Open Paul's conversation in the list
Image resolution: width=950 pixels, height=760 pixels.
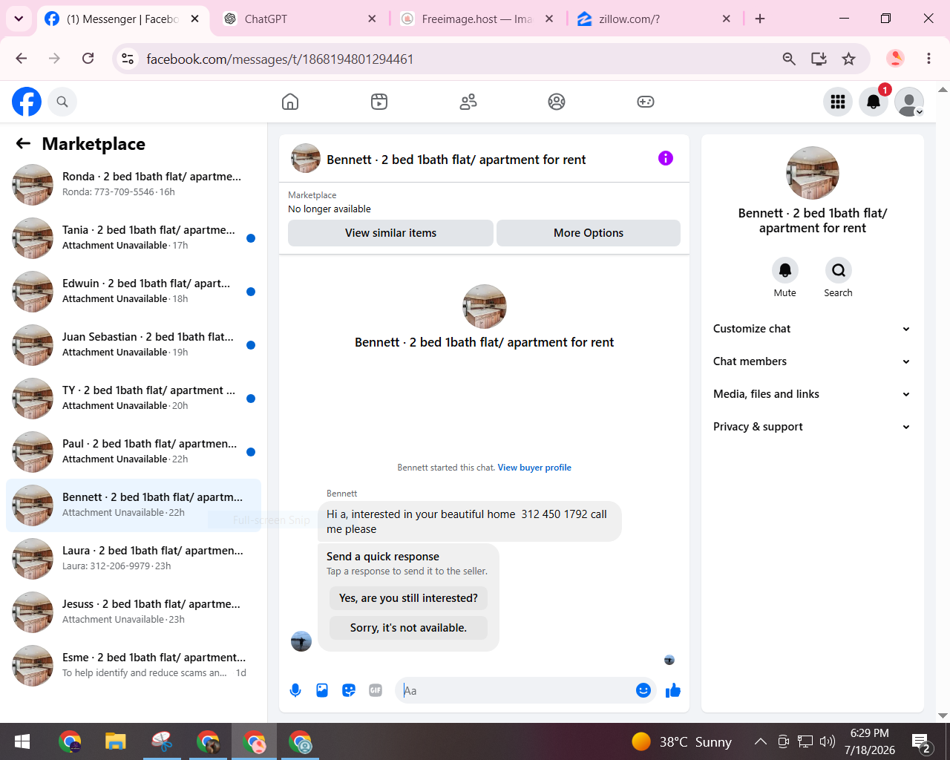coord(134,452)
